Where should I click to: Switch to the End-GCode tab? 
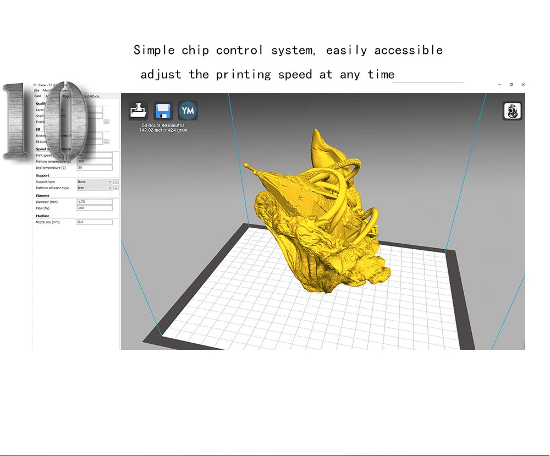point(91,96)
